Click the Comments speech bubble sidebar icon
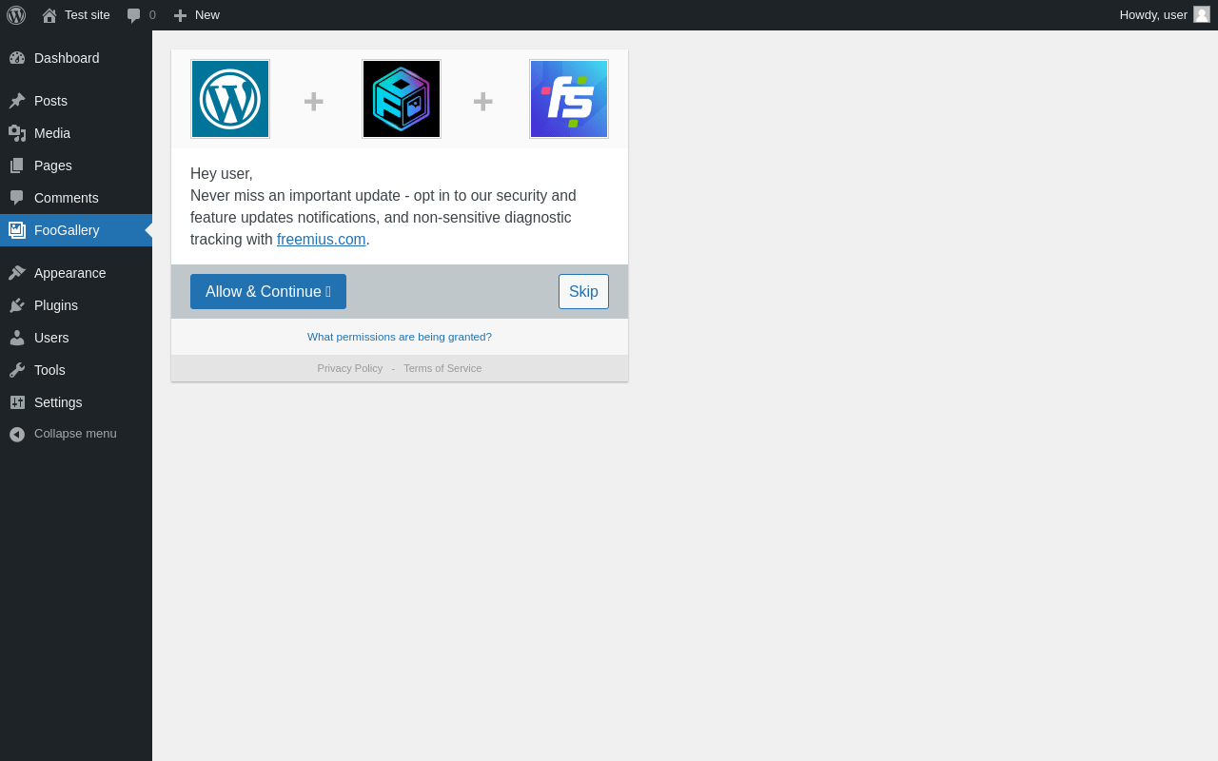 [x=17, y=198]
